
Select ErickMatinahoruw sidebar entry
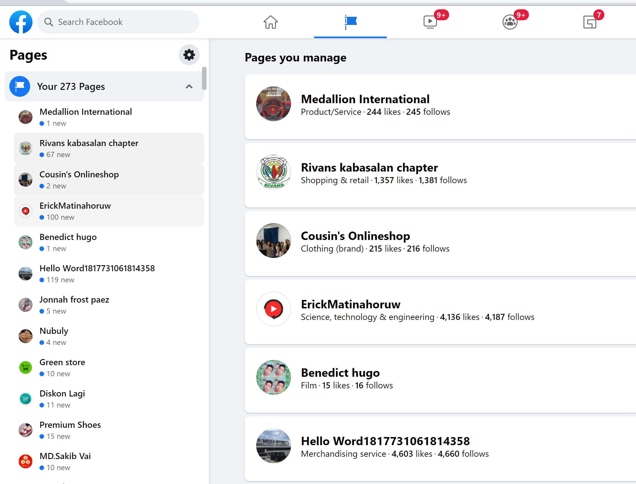click(109, 211)
